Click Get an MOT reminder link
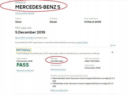The width and height of the screenshot is (128, 95). (x=24, y=38)
